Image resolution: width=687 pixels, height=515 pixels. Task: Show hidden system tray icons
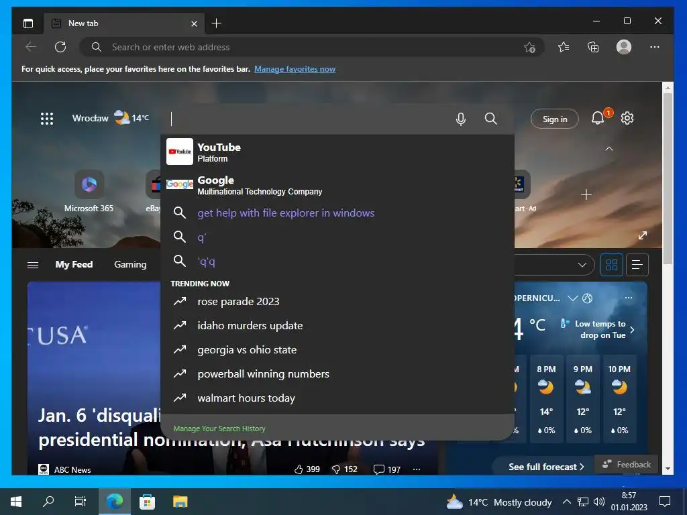click(x=566, y=502)
